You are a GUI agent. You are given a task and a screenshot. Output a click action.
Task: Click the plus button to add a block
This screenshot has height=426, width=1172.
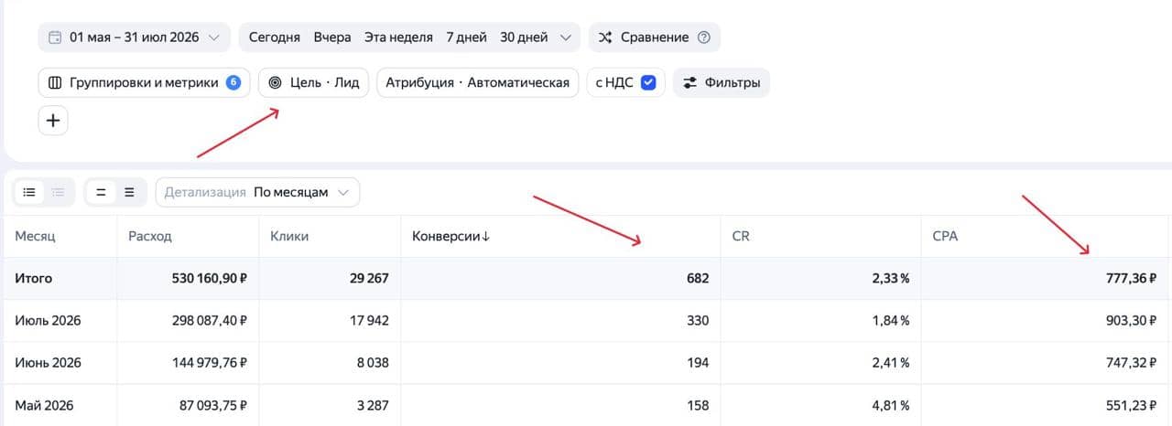coord(53,120)
